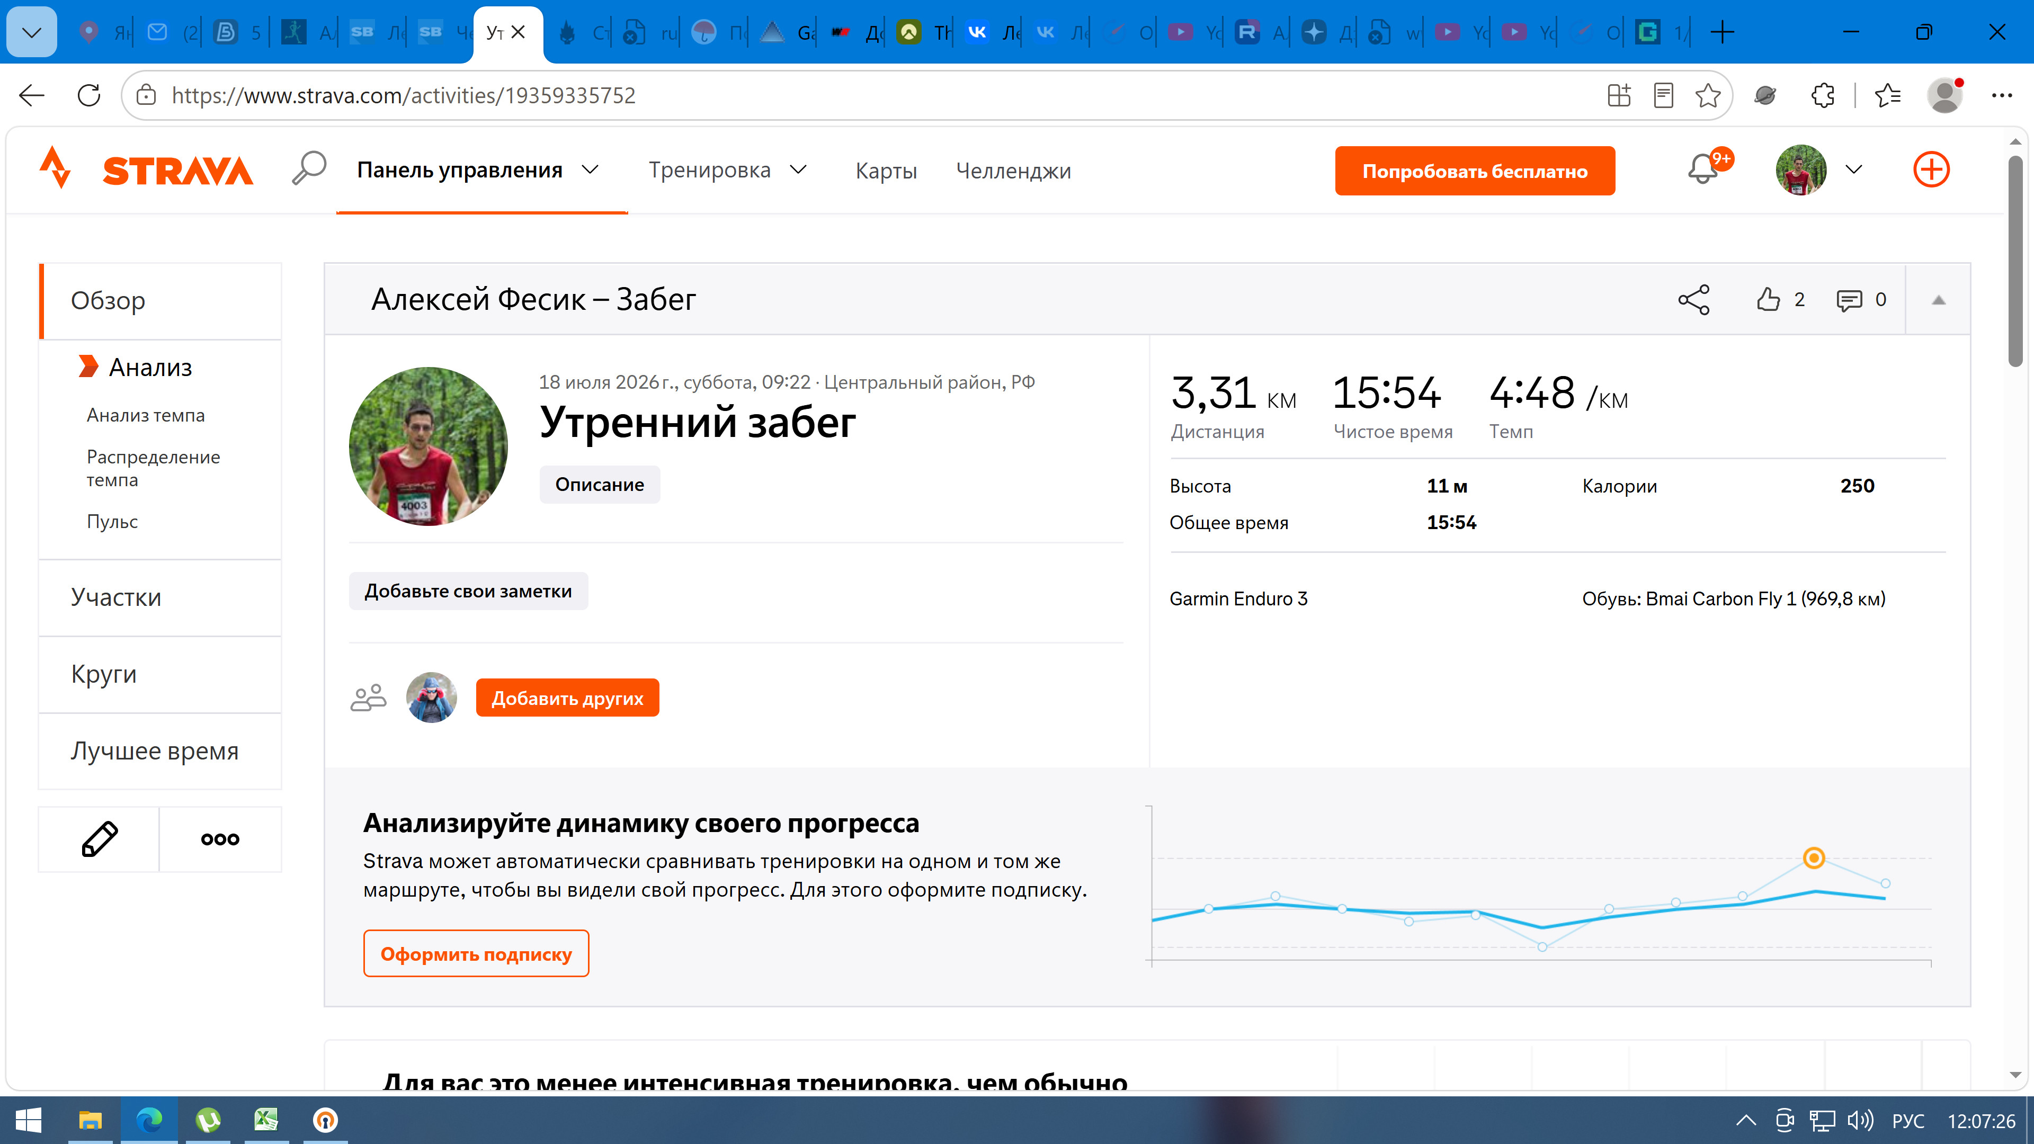2034x1144 pixels.
Task: Show hidden tray icons chevron
Action: tap(1746, 1120)
